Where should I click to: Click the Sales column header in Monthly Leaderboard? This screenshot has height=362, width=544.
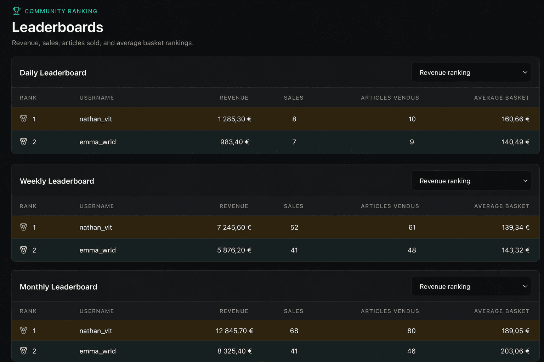[294, 311]
